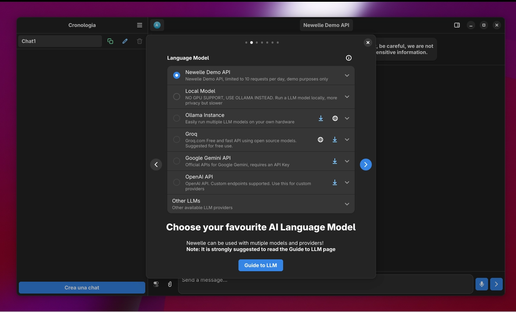516x312 pixels.
Task: Select OpenAI API radio button
Action: tap(177, 182)
